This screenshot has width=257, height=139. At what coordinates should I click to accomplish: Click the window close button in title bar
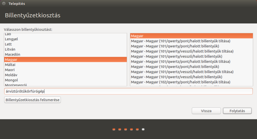coord(4,4)
